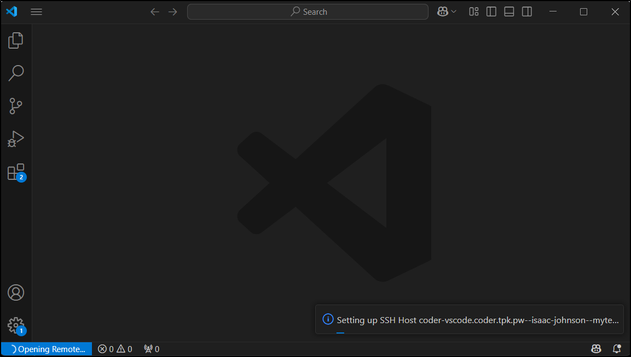The height and width of the screenshot is (357, 631).
Task: Open Customize Layout icon
Action: click(x=473, y=11)
